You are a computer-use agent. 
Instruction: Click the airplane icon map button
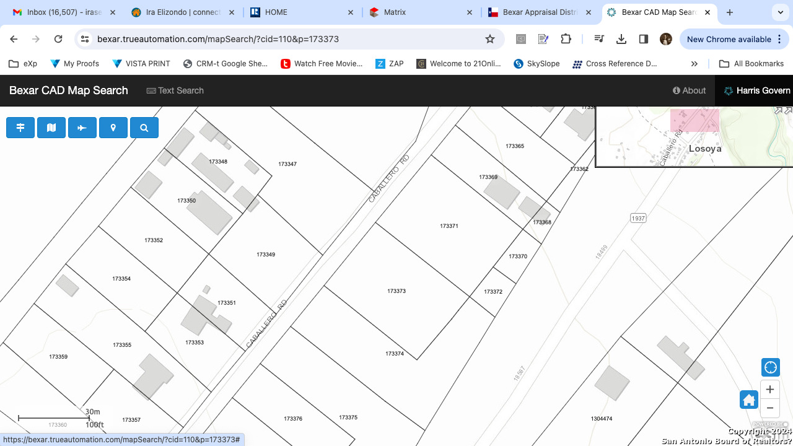pyautogui.click(x=82, y=128)
